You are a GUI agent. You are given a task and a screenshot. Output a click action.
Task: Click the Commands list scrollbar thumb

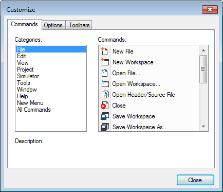pyautogui.click(x=203, y=69)
